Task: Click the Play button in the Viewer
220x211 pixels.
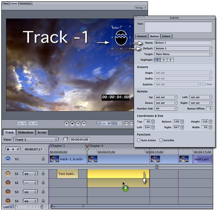Action: (x=67, y=123)
